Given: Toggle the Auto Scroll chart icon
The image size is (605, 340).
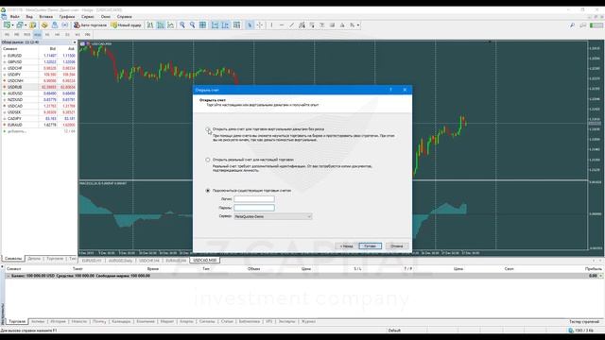Looking at the screenshot, I should (x=215, y=25).
